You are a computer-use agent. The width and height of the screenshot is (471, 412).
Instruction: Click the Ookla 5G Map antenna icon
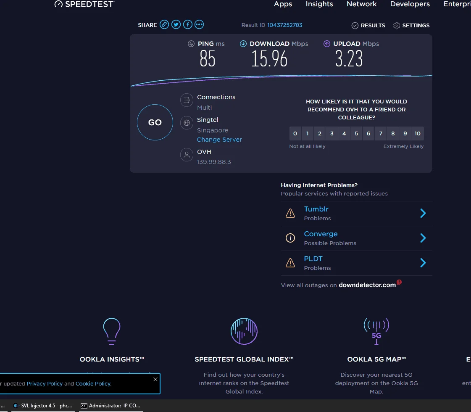376,331
